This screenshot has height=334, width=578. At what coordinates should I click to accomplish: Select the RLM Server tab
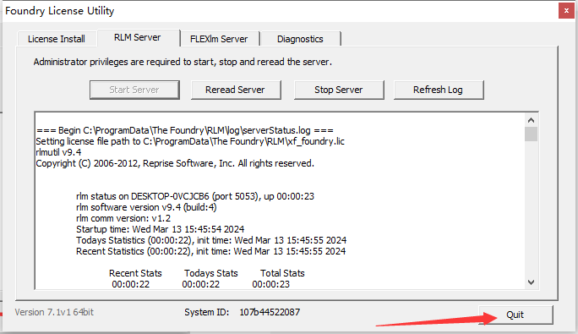pyautogui.click(x=138, y=37)
